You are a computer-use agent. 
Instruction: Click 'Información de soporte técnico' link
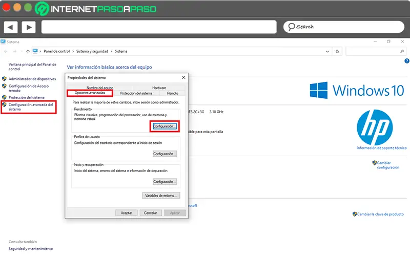381,148
